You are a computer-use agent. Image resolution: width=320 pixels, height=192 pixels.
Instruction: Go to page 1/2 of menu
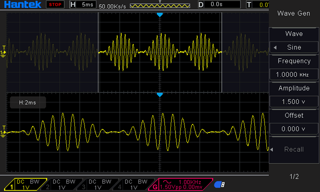click(294, 176)
